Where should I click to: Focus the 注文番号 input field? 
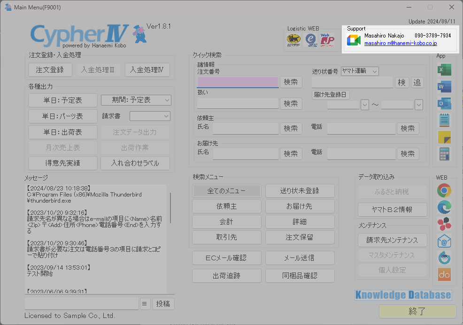pyautogui.click(x=238, y=82)
